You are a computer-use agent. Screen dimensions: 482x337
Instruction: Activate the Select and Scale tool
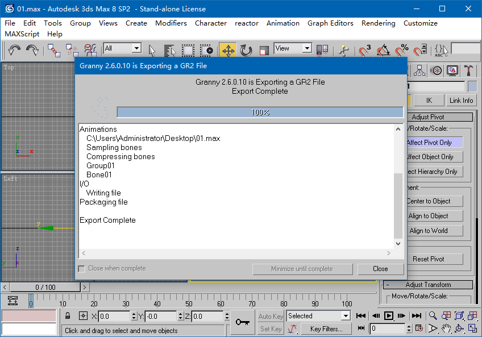pos(264,50)
